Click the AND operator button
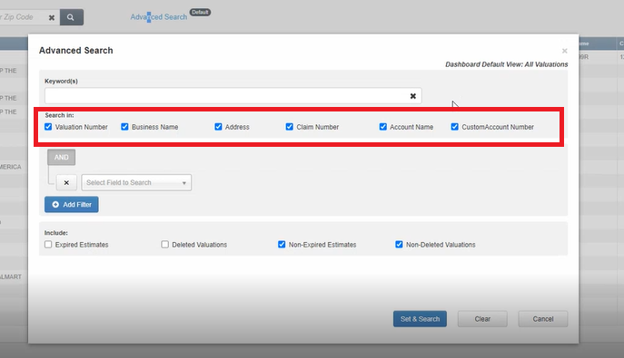 coord(61,157)
